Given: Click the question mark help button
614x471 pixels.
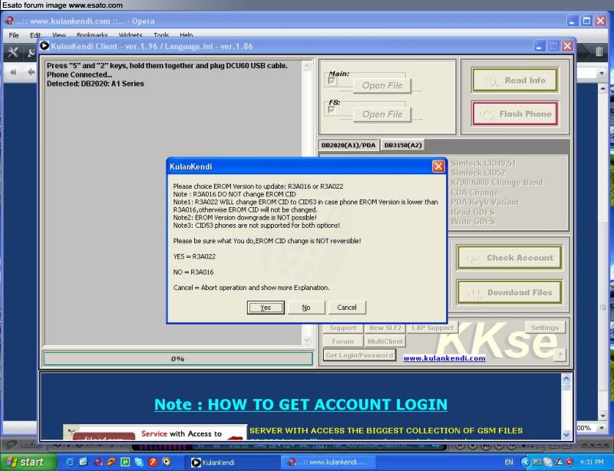Looking at the screenshot, I should click(x=560, y=355).
